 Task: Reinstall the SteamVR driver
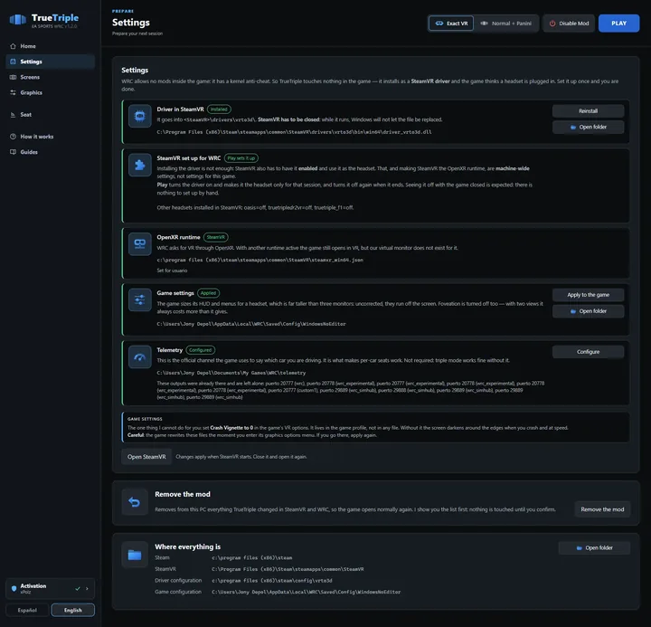(588, 111)
